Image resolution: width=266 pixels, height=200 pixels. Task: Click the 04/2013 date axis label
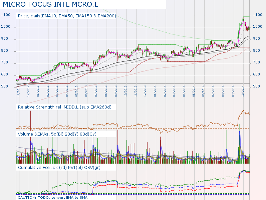point(67,91)
